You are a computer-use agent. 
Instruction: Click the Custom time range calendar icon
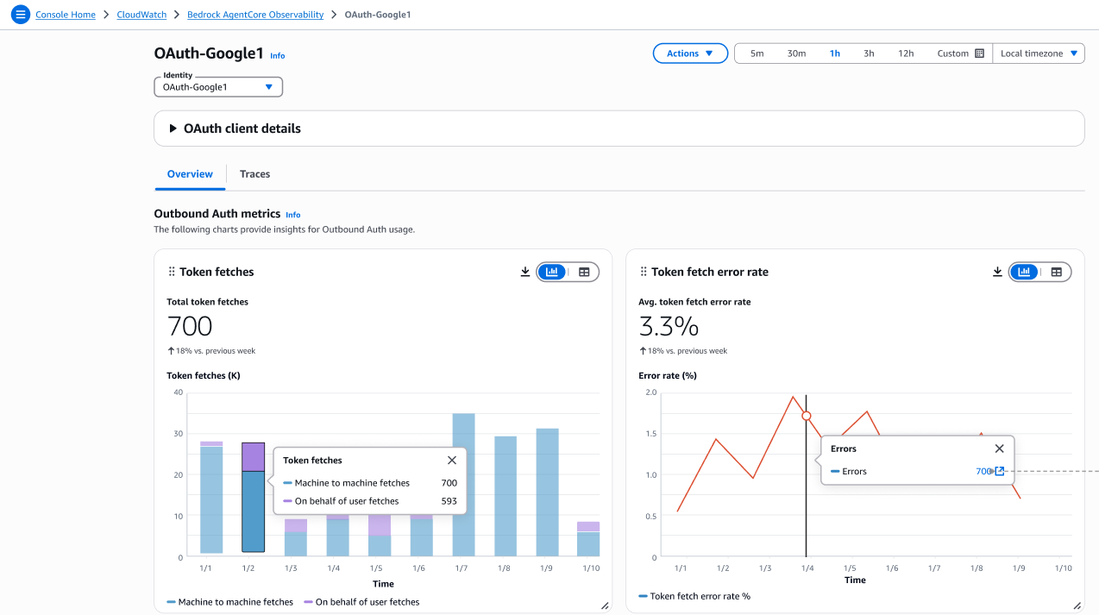[x=979, y=53]
